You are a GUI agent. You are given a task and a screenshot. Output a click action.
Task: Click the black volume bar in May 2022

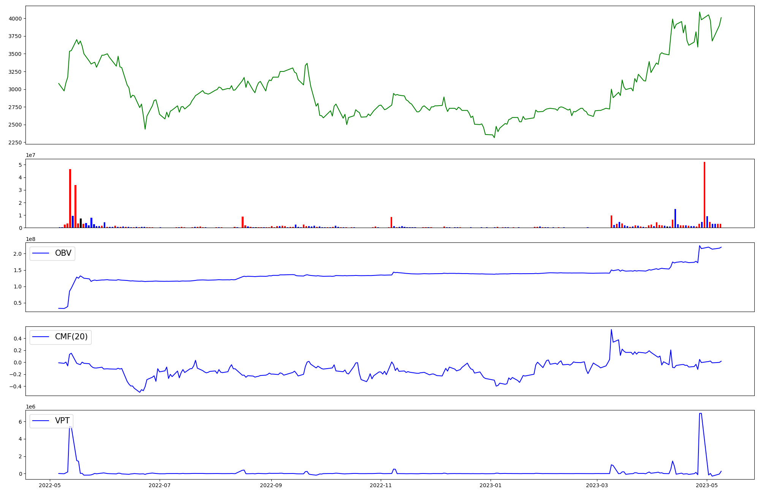[x=81, y=223]
